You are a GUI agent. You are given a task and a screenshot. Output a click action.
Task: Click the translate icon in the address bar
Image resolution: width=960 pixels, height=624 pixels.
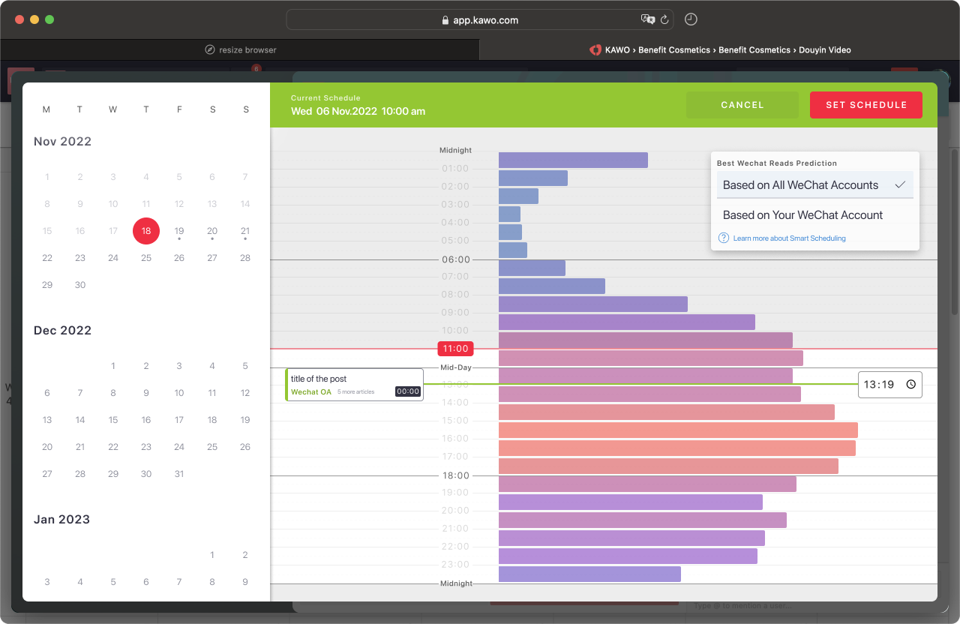646,19
